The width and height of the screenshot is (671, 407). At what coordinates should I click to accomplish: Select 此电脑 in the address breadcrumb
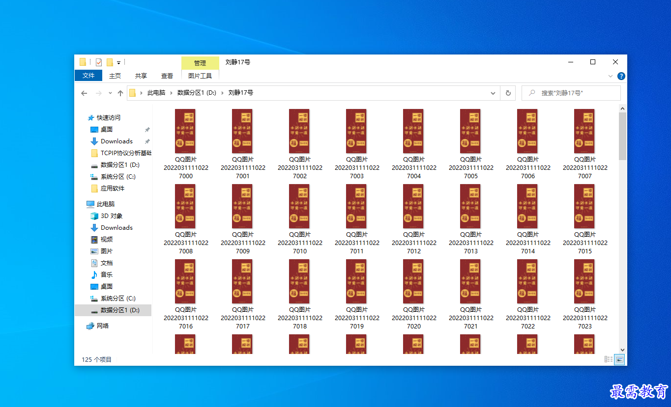tap(156, 93)
